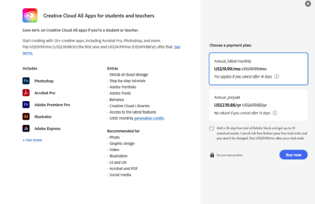This screenshot has width=315, height=204.
Task: Click the 100GB of cloud storage item
Action: point(129,75)
